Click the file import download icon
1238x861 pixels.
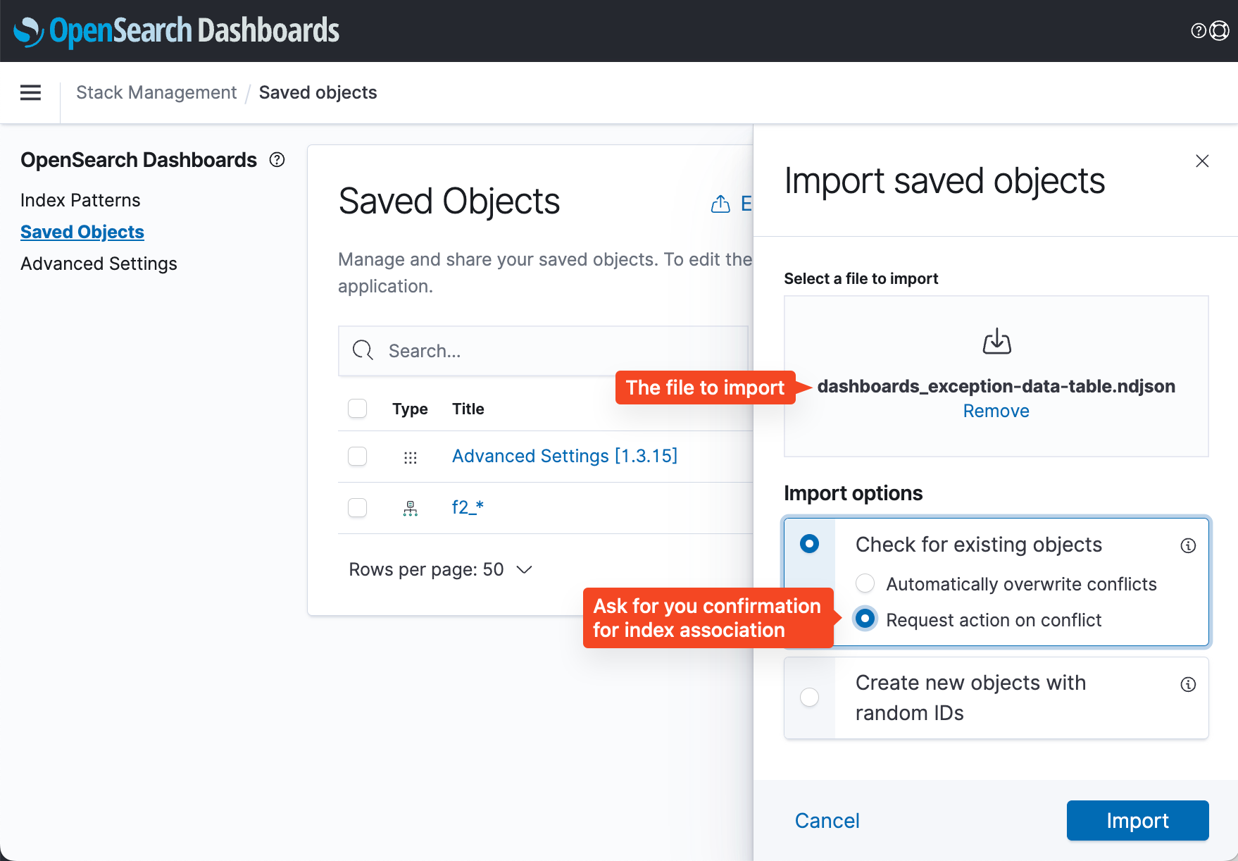(x=996, y=342)
